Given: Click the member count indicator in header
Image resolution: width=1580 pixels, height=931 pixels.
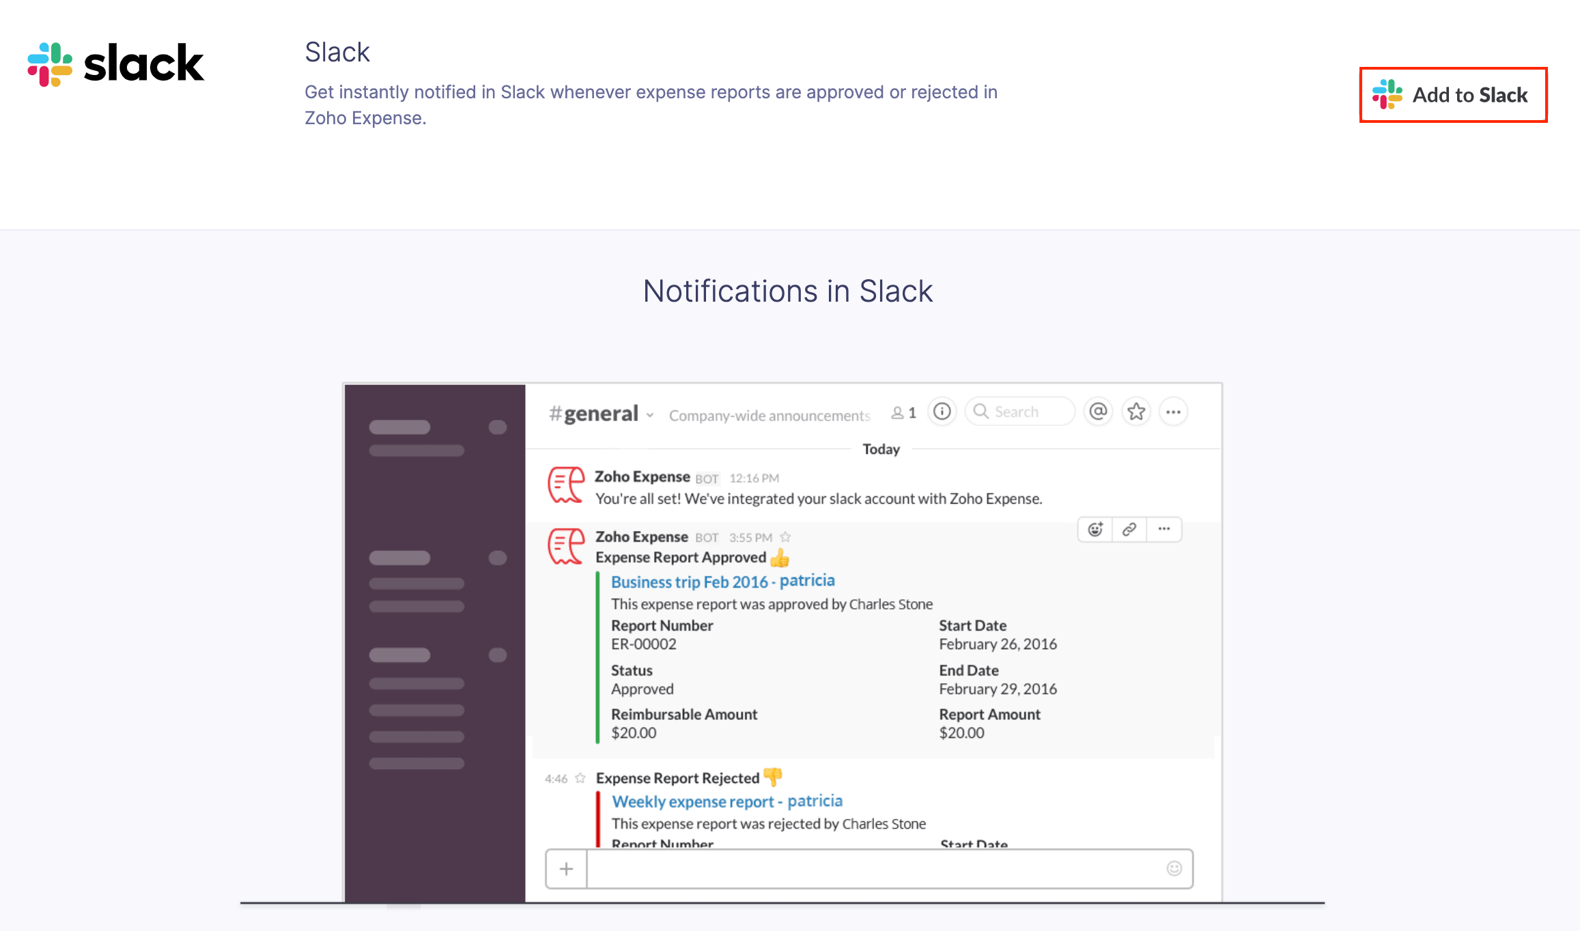Looking at the screenshot, I should (x=903, y=413).
